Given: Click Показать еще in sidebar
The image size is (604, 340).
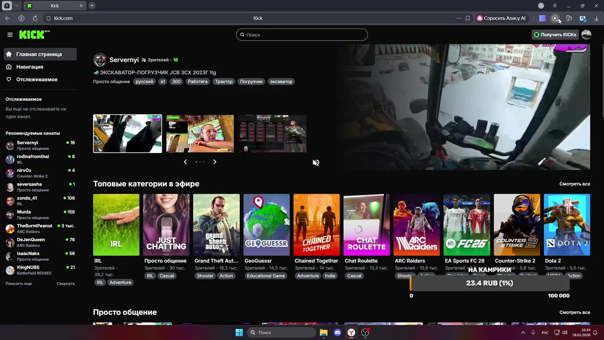Looking at the screenshot, I should pos(19,283).
